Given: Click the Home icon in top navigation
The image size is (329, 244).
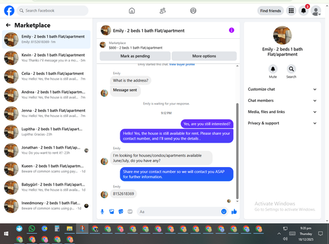Looking at the screenshot, I should tap(132, 11).
